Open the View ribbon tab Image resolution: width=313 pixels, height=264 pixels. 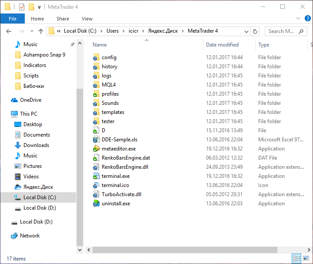click(x=87, y=19)
